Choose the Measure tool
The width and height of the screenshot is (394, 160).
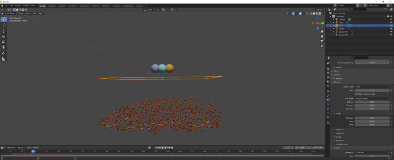pos(4,59)
